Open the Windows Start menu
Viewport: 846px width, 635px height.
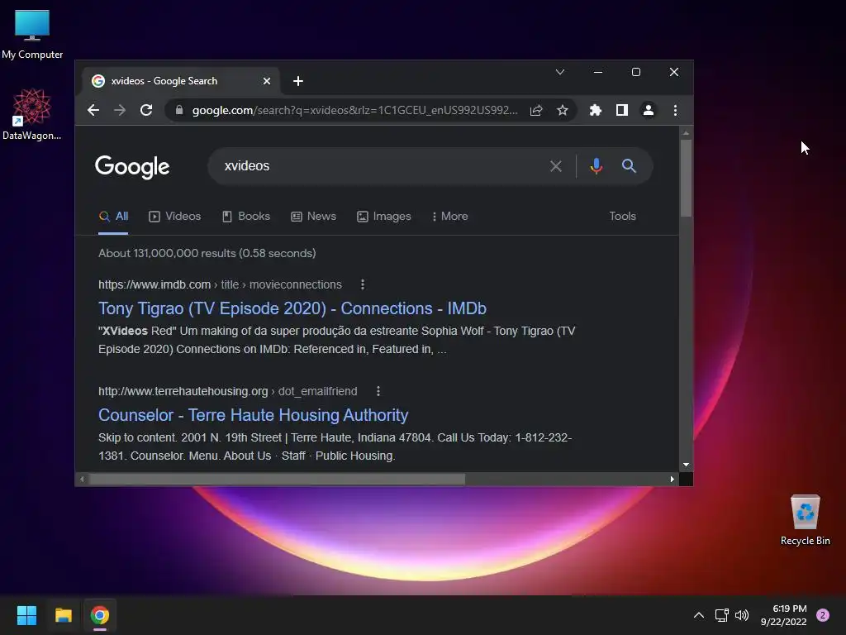point(26,615)
